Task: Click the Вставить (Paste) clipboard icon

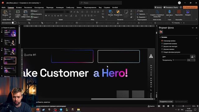Action: point(5,12)
